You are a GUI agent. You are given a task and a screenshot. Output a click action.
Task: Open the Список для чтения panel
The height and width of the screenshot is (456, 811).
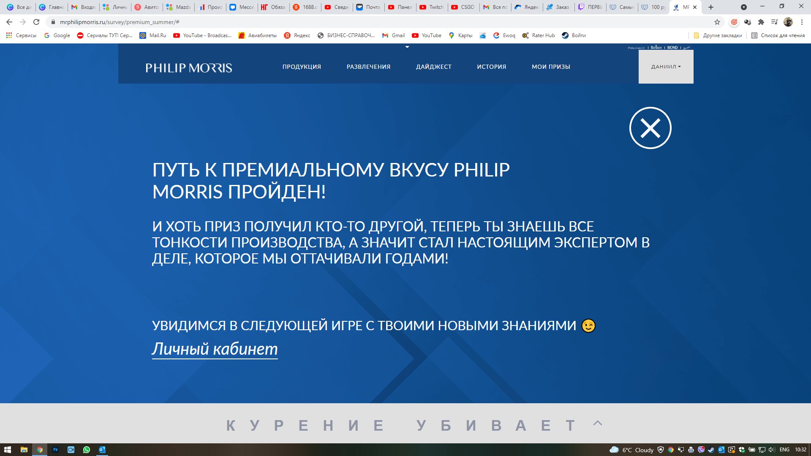[778, 35]
